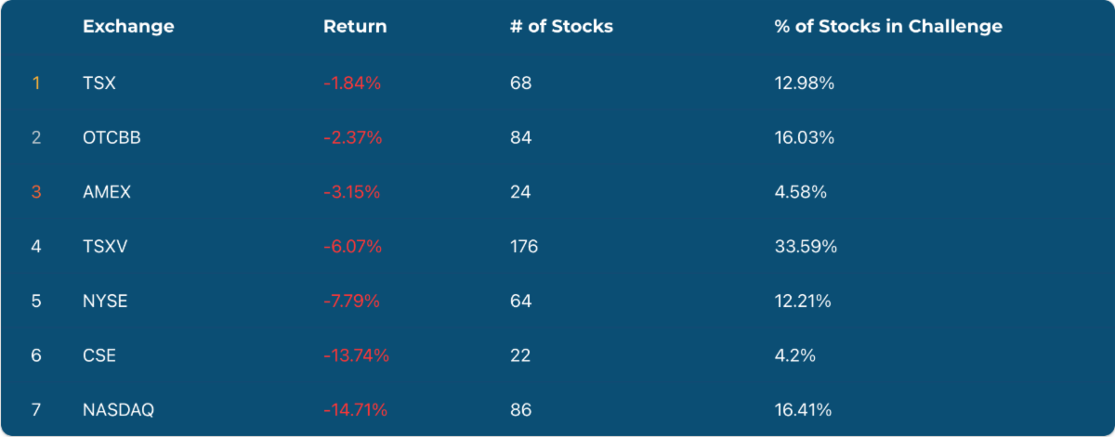The width and height of the screenshot is (1115, 437).
Task: Select the orange rank 3 number
Action: point(36,192)
